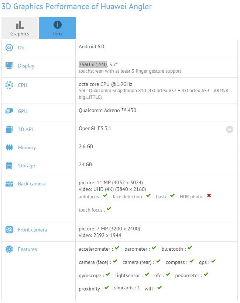Click the Front camera label
This screenshot has width=240, height=303.
32,230
